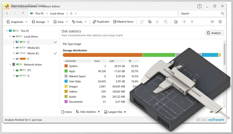Click the cut scissors icon
The image size is (233, 134).
pyautogui.click(x=158, y=22)
